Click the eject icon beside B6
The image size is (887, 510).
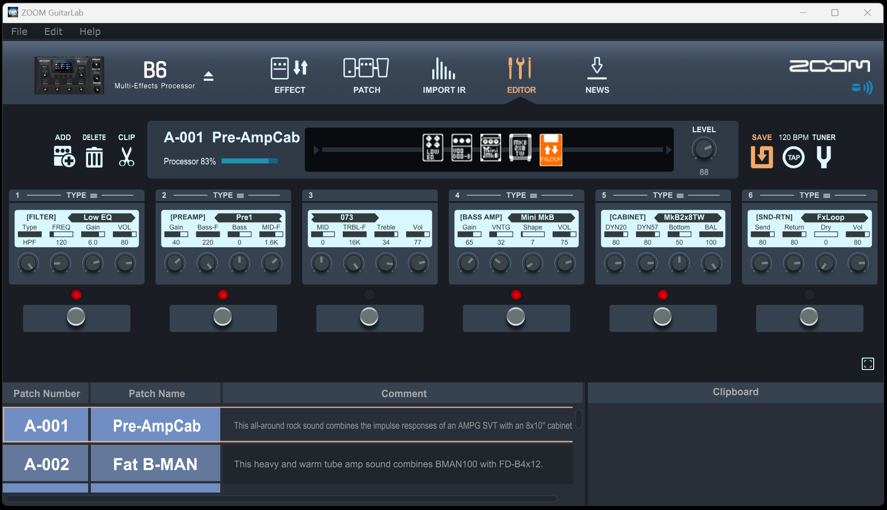209,76
